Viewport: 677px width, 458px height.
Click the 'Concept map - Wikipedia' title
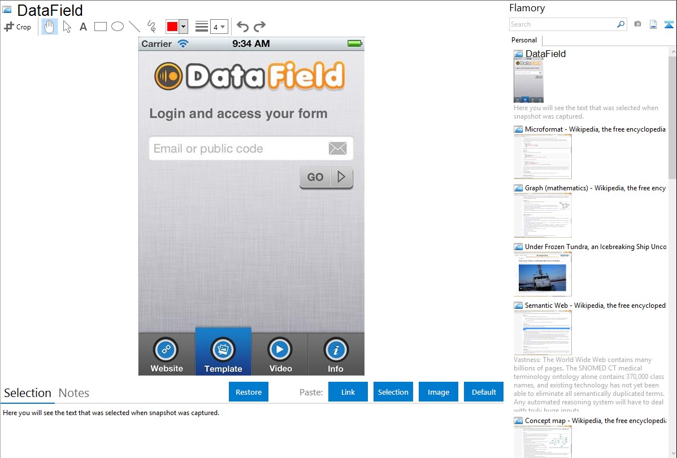pyautogui.click(x=596, y=420)
